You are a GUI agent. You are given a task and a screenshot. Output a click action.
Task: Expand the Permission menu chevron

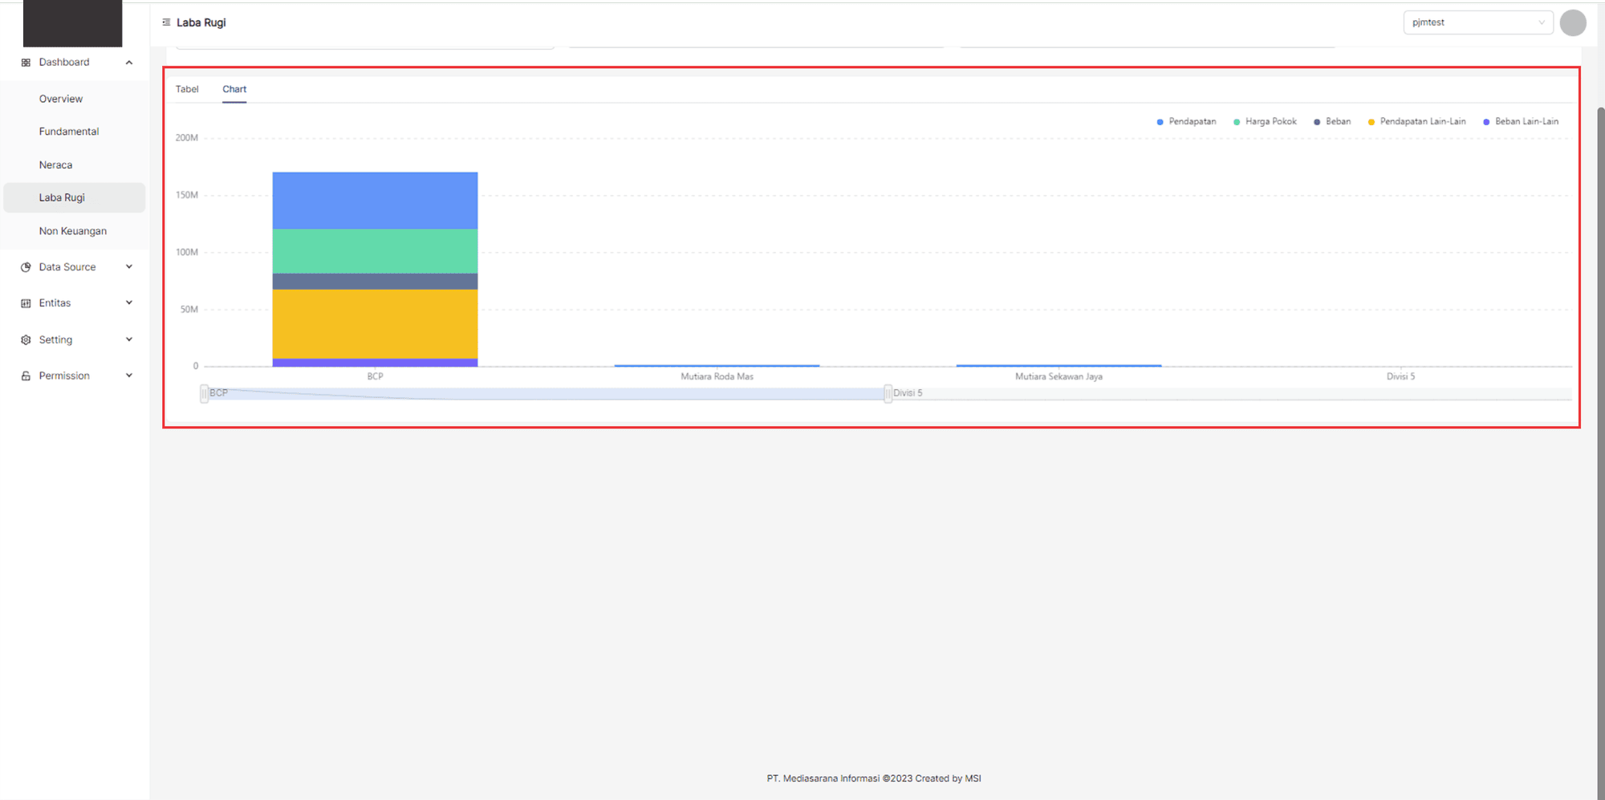pyautogui.click(x=129, y=376)
